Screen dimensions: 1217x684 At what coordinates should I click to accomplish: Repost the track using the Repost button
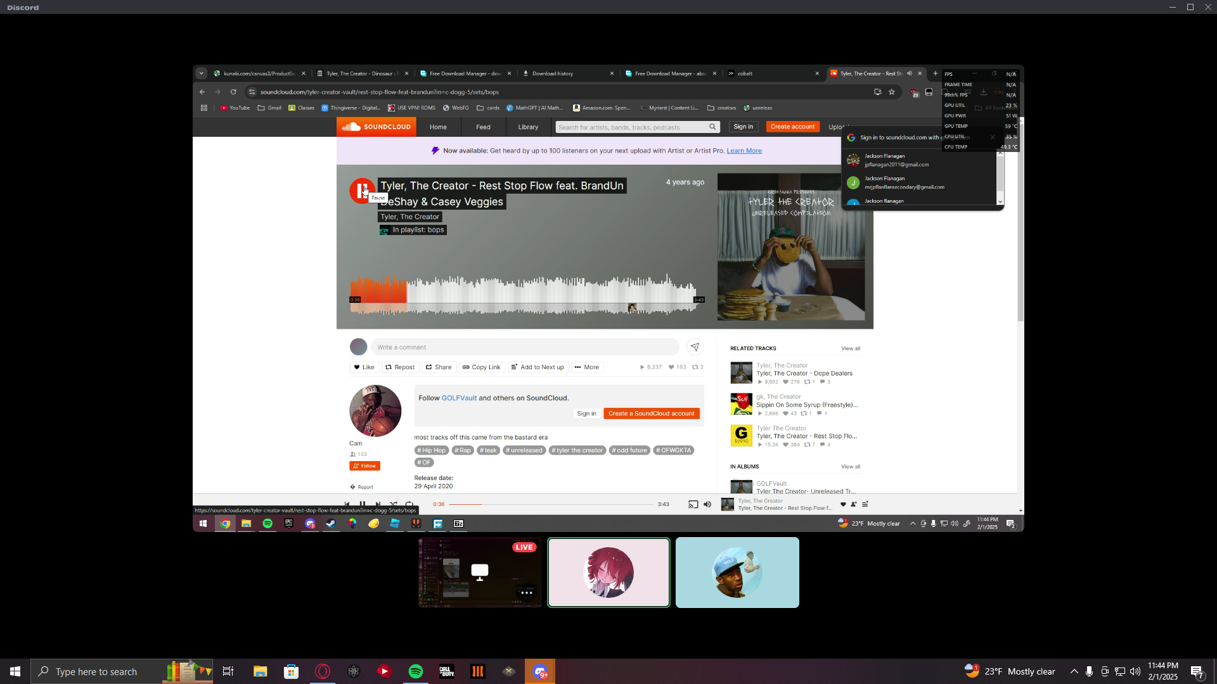400,367
